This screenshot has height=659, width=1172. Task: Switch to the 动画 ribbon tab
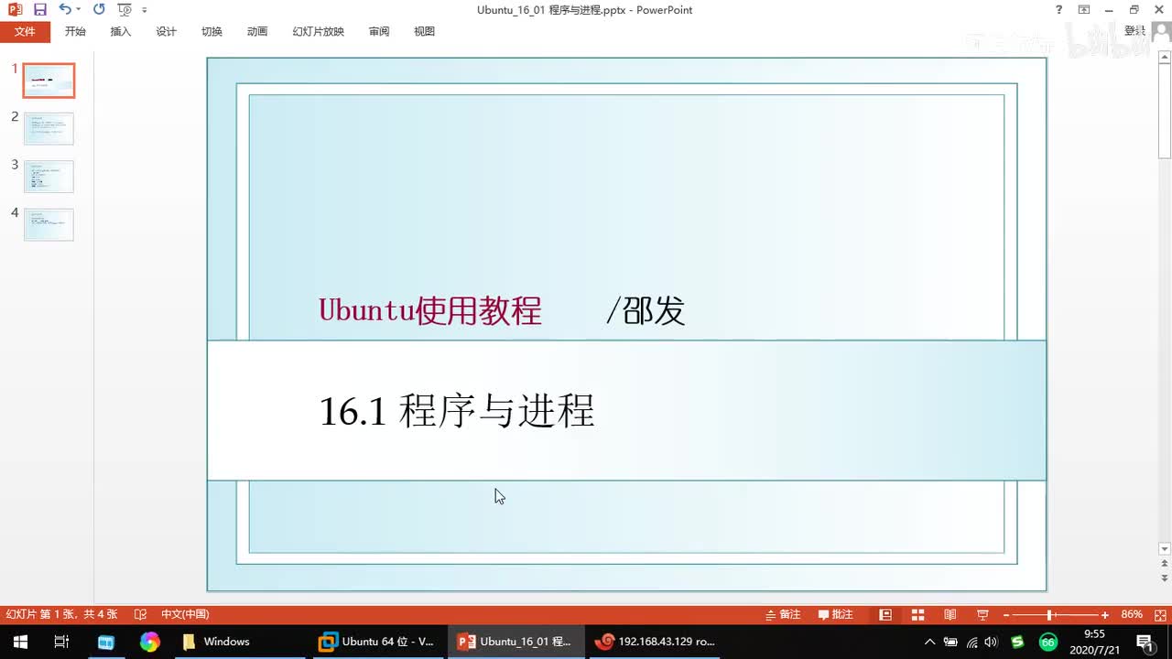(x=257, y=31)
